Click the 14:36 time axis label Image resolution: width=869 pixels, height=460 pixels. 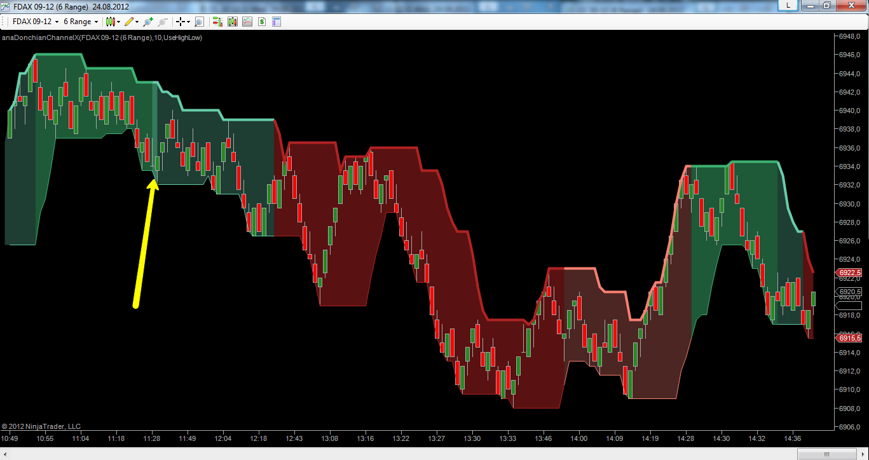coord(793,438)
